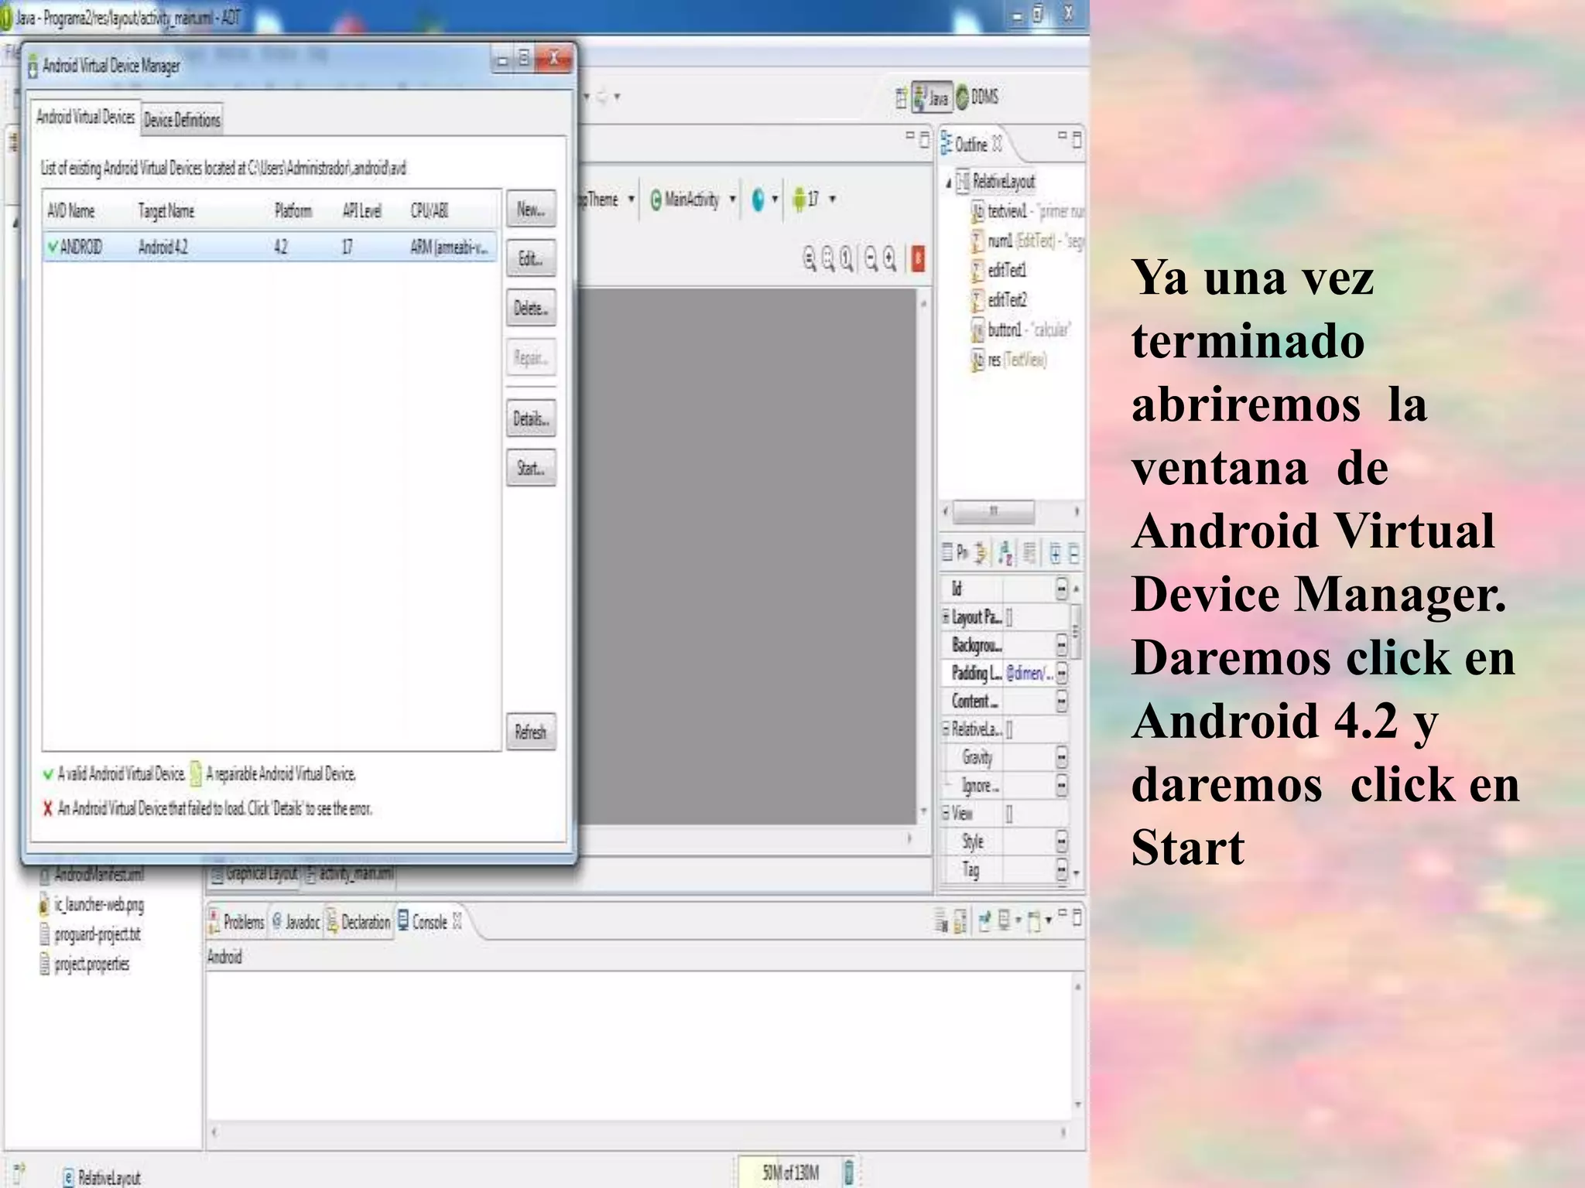Select the Android Virtual Devices tab
This screenshot has width=1585, height=1188.
85,117
